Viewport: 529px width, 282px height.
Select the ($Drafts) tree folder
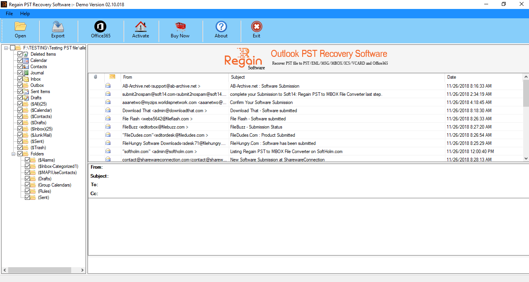(x=39, y=123)
